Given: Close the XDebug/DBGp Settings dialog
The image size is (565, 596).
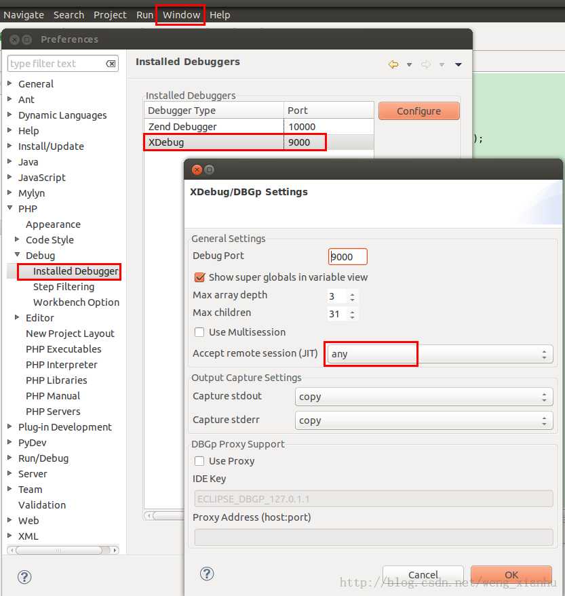Looking at the screenshot, I should pos(197,170).
